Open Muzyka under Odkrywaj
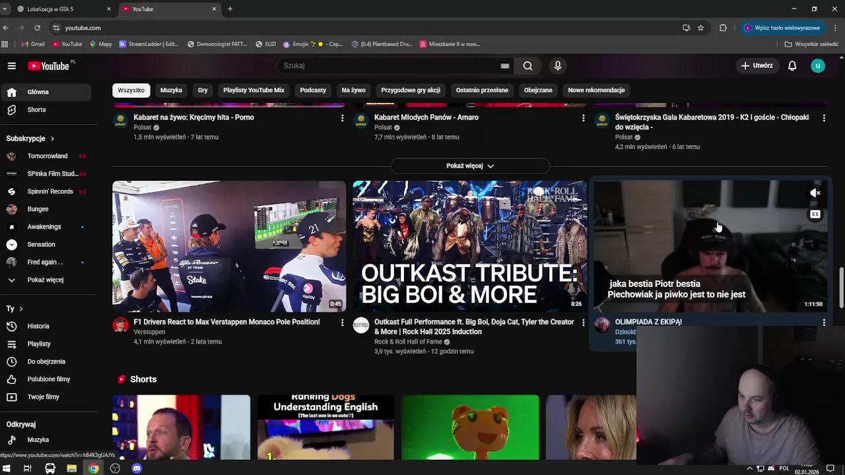 pos(46,439)
